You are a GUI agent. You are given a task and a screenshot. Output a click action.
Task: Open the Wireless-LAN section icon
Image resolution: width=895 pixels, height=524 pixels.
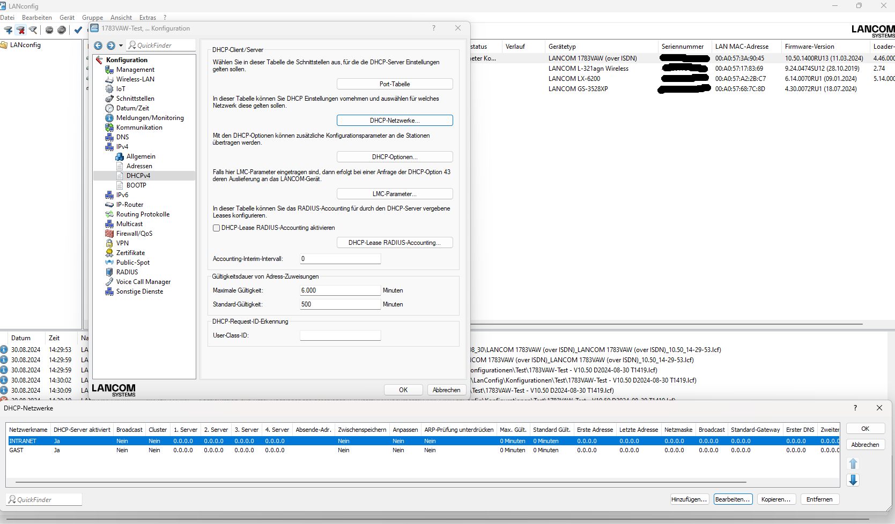coord(109,79)
